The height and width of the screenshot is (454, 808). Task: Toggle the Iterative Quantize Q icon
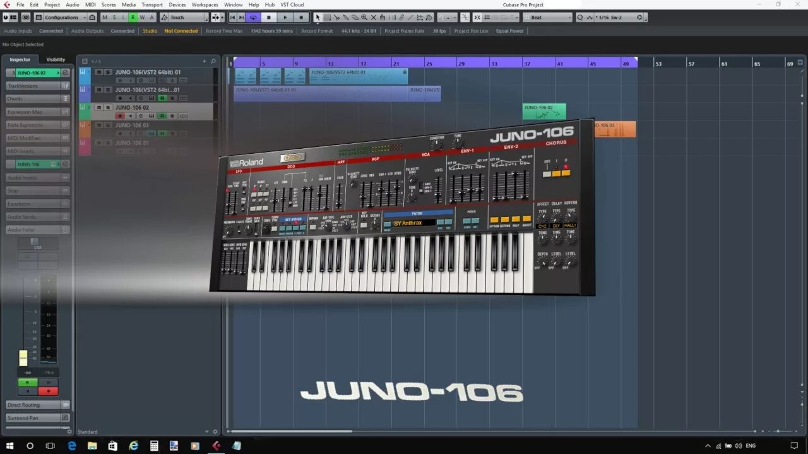(x=579, y=17)
